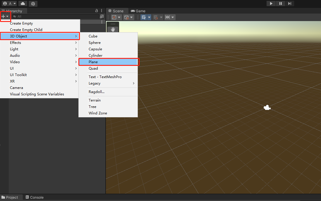Select the Hand view tool
The width and height of the screenshot is (321, 201).
[x=113, y=29]
